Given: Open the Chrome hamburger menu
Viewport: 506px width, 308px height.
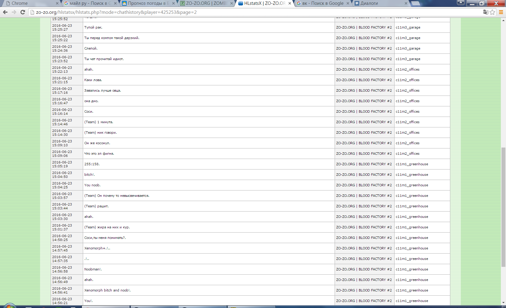Looking at the screenshot, I should click(501, 12).
